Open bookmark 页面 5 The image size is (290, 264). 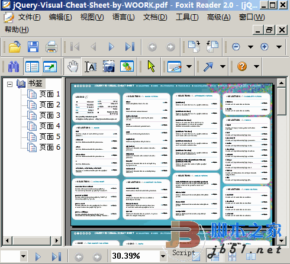[50, 137]
